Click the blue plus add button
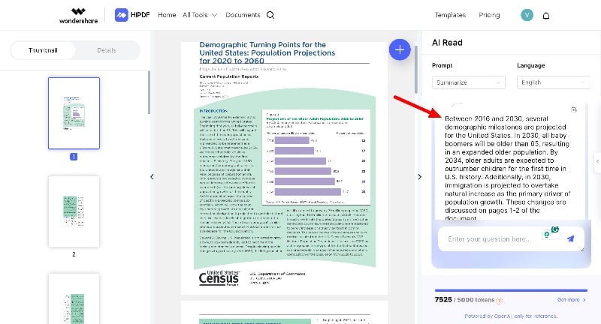Viewport: 601px width, 324px height. (400, 49)
